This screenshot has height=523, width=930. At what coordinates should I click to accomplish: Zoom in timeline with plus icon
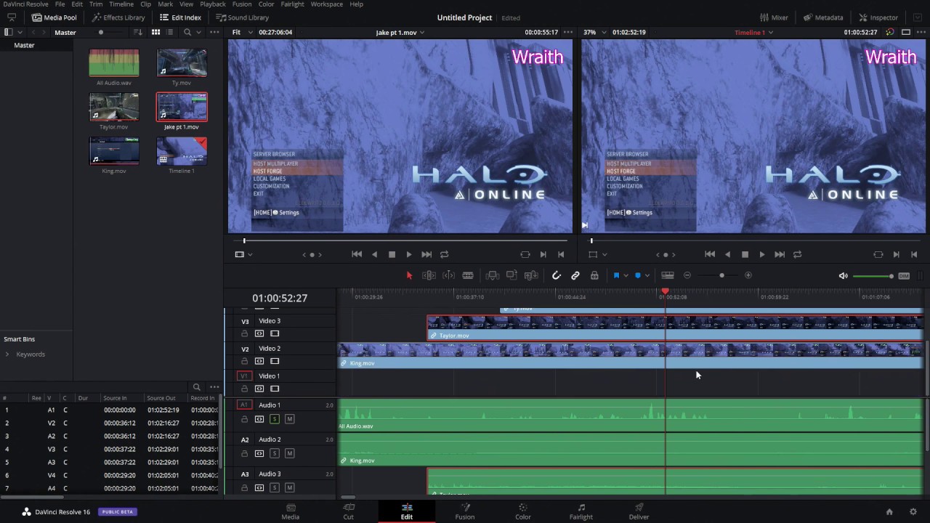tap(748, 275)
